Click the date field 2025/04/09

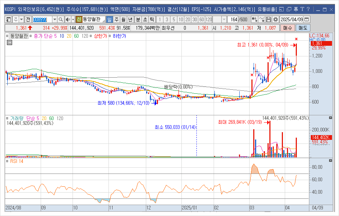click(x=292, y=20)
